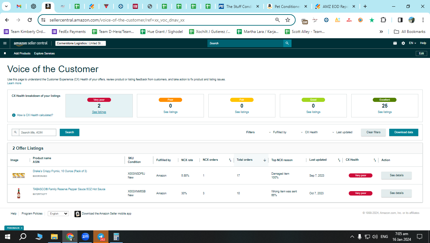Click the TABASCO hot sauce bottle thumbnail

pyautogui.click(x=19, y=193)
